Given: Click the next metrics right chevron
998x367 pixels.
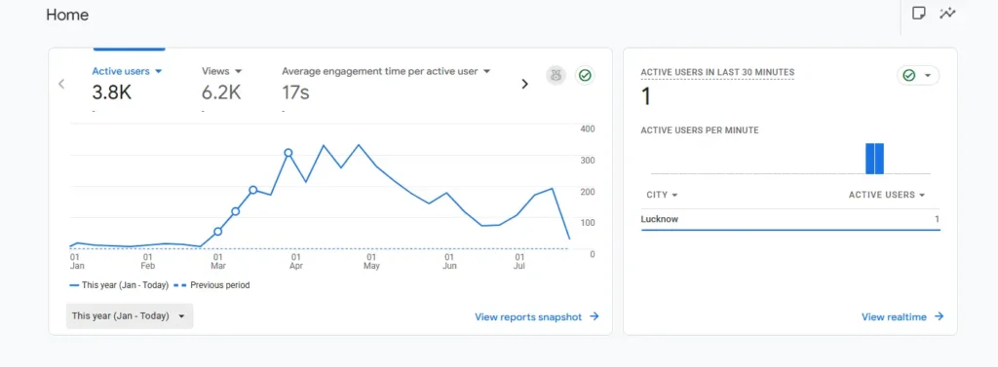Looking at the screenshot, I should coord(524,84).
